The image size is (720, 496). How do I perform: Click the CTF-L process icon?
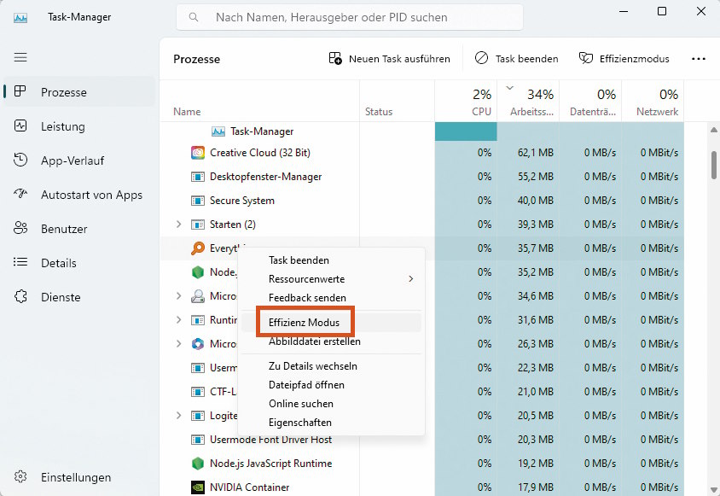(197, 392)
